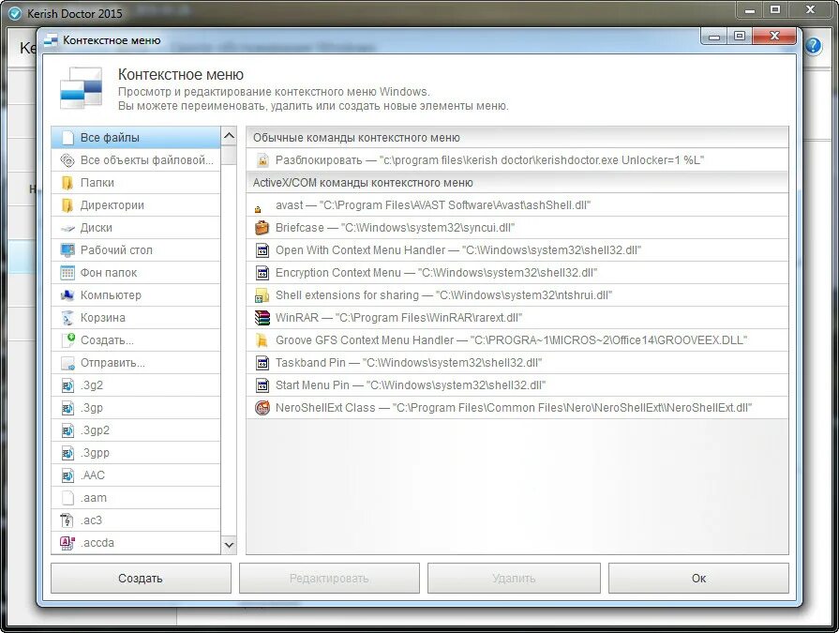Click the icon beside Все объекты файловой
The image size is (839, 633).
pos(67,160)
